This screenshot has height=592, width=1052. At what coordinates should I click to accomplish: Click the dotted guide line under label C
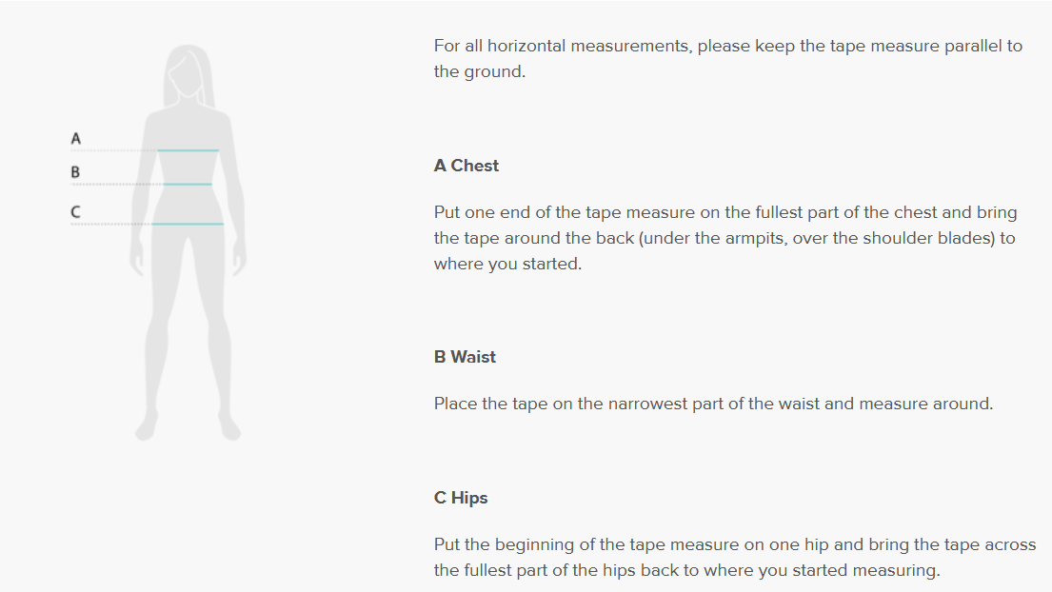[111, 225]
